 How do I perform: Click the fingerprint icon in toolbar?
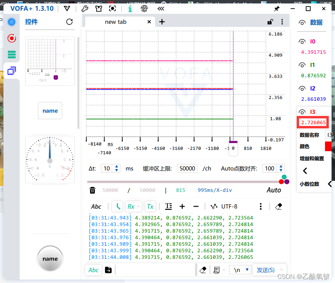point(144,9)
